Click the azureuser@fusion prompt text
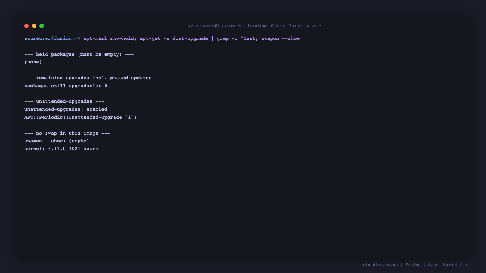Viewport: 486px width, 273px height. 48,38
